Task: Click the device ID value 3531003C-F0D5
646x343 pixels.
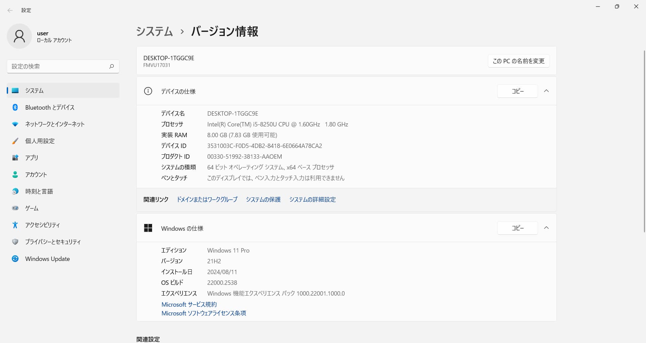Action: pyautogui.click(x=264, y=146)
